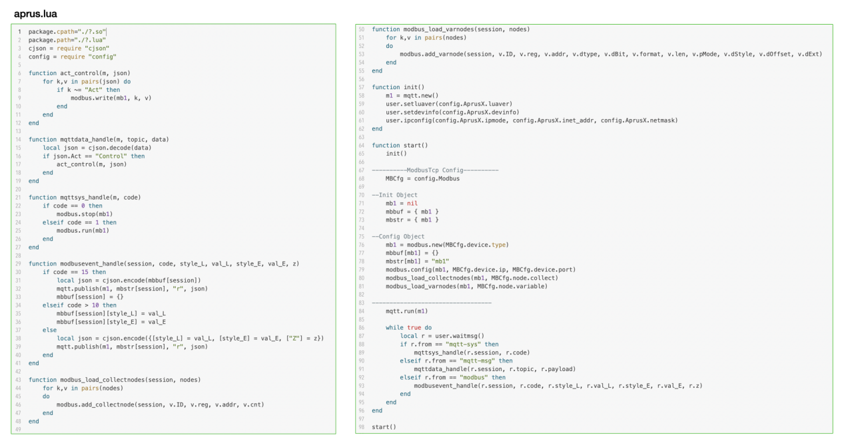Click the cjson require statement
The image size is (844, 441).
tap(62, 48)
